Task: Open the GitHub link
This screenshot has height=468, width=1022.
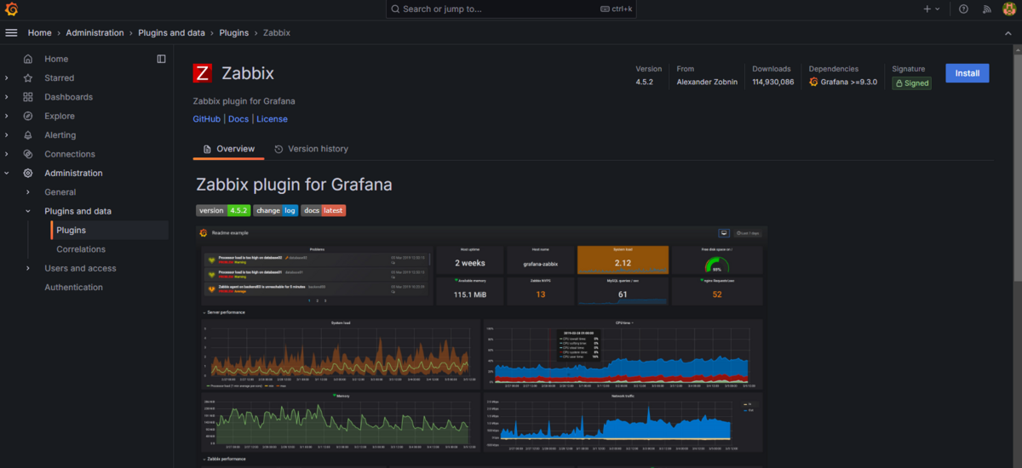Action: [207, 119]
